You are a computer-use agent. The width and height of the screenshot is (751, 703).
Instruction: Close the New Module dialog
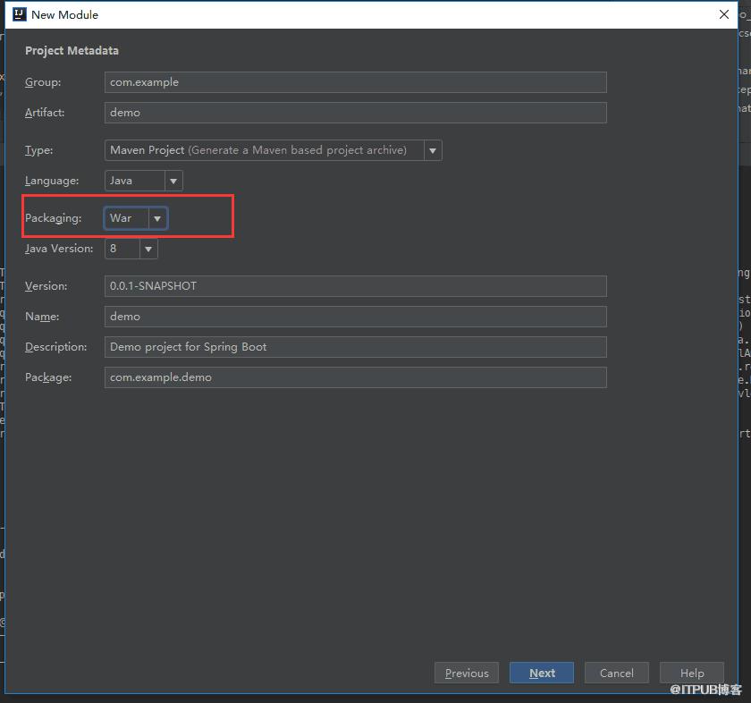tap(723, 14)
